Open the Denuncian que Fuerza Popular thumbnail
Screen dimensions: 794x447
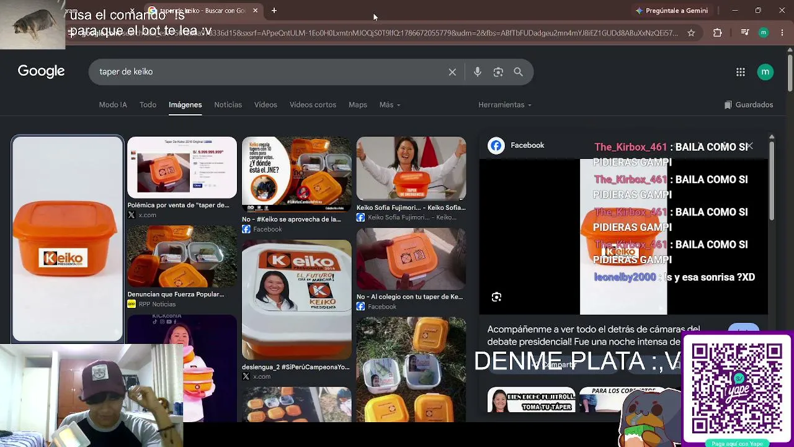[182, 256]
